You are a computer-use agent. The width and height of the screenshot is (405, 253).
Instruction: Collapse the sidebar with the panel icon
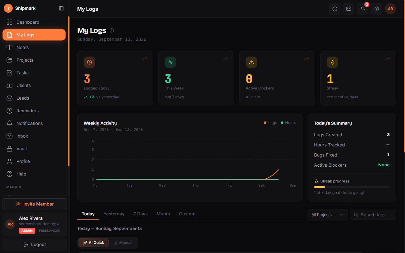coord(61,9)
